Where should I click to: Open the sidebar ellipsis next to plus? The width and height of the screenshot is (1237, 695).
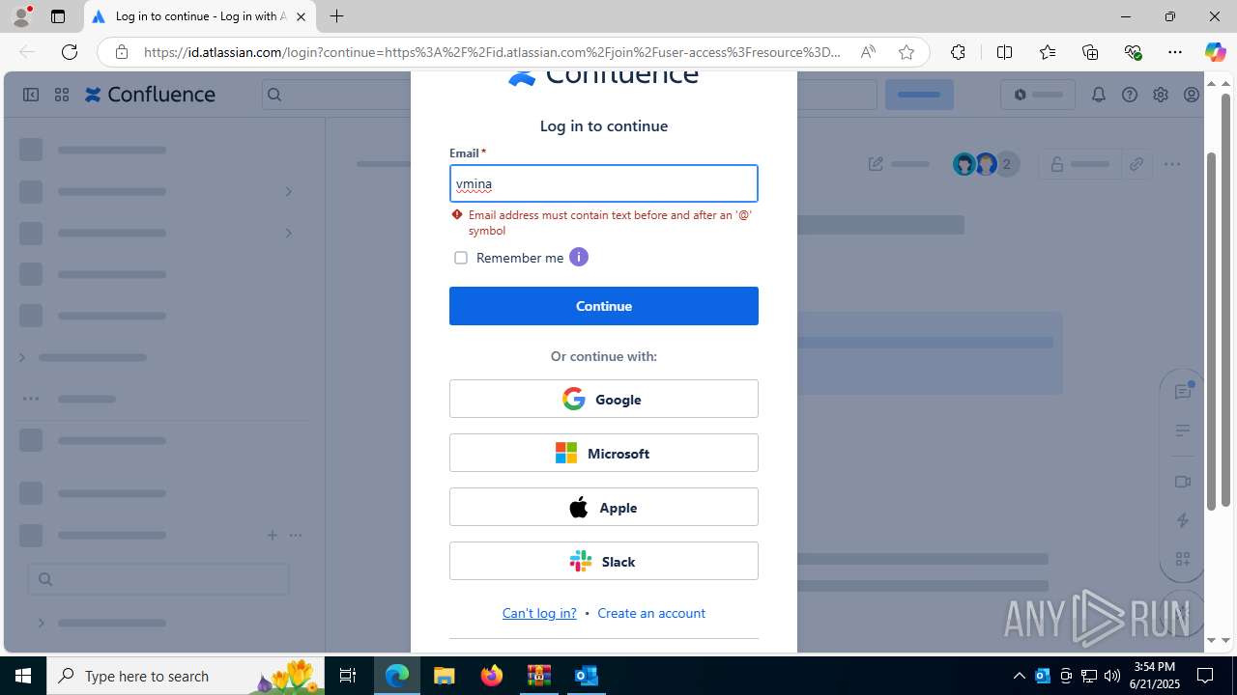[x=296, y=535]
